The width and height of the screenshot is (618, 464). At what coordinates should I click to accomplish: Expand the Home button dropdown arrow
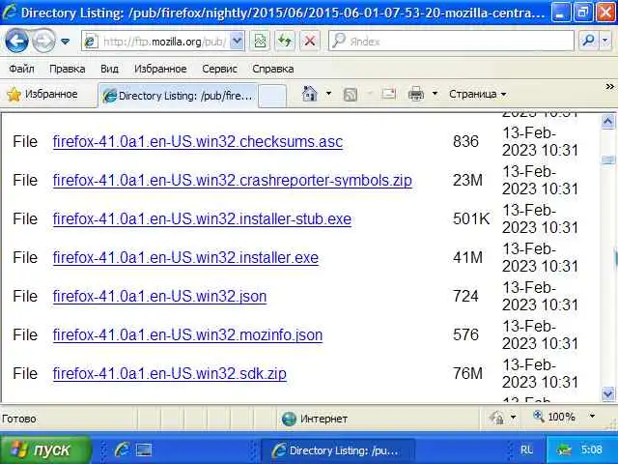(x=328, y=94)
